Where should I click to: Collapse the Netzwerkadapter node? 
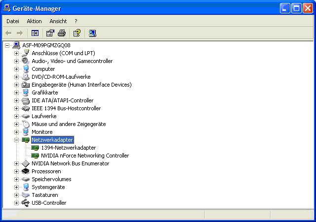pos(16,140)
